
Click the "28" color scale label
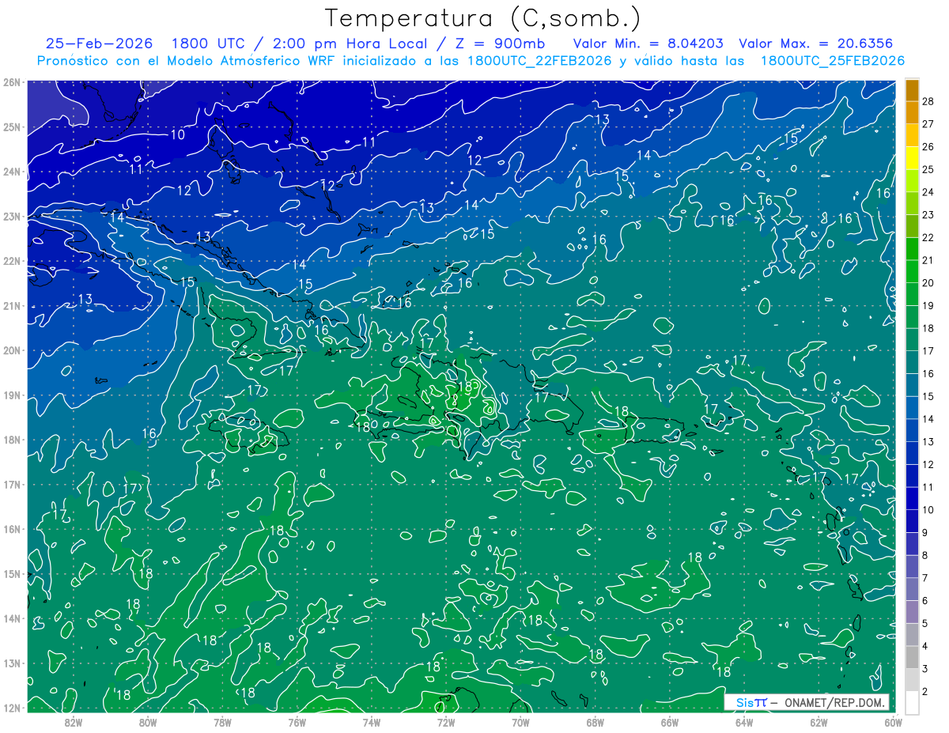click(x=928, y=101)
